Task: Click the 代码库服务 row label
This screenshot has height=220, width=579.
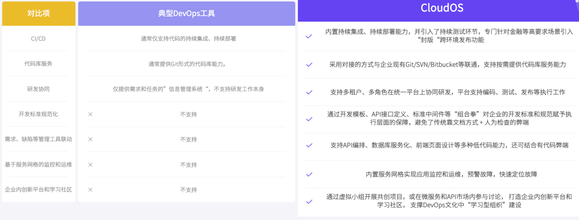Action: pyautogui.click(x=38, y=64)
